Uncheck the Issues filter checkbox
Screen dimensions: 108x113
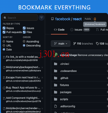click(24, 28)
